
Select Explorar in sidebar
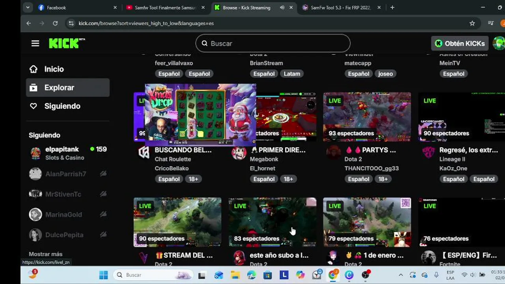click(x=68, y=88)
